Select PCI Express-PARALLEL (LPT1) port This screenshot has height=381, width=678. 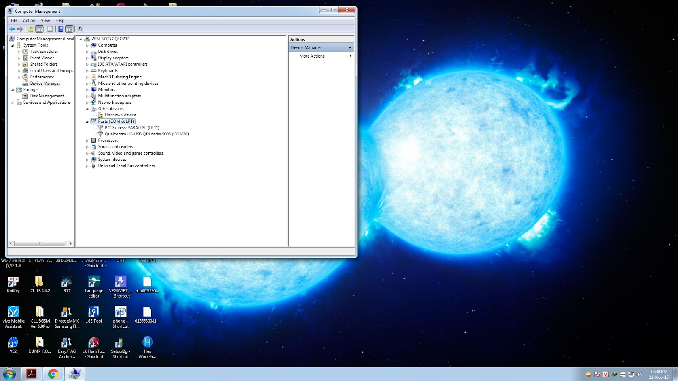tap(132, 128)
